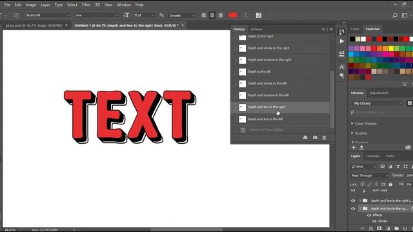Open the Filter menu
The image size is (413, 232).
[86, 5]
